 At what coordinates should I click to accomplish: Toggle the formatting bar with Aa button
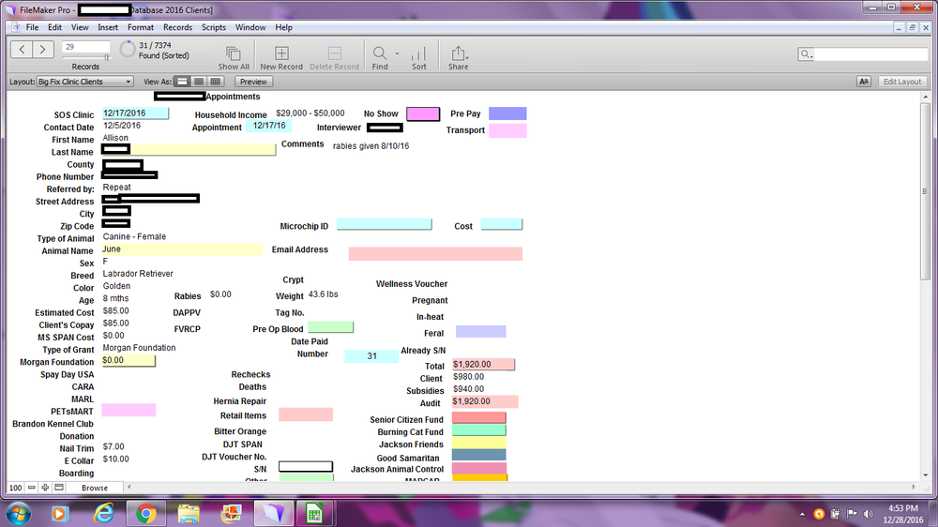pyautogui.click(x=864, y=82)
